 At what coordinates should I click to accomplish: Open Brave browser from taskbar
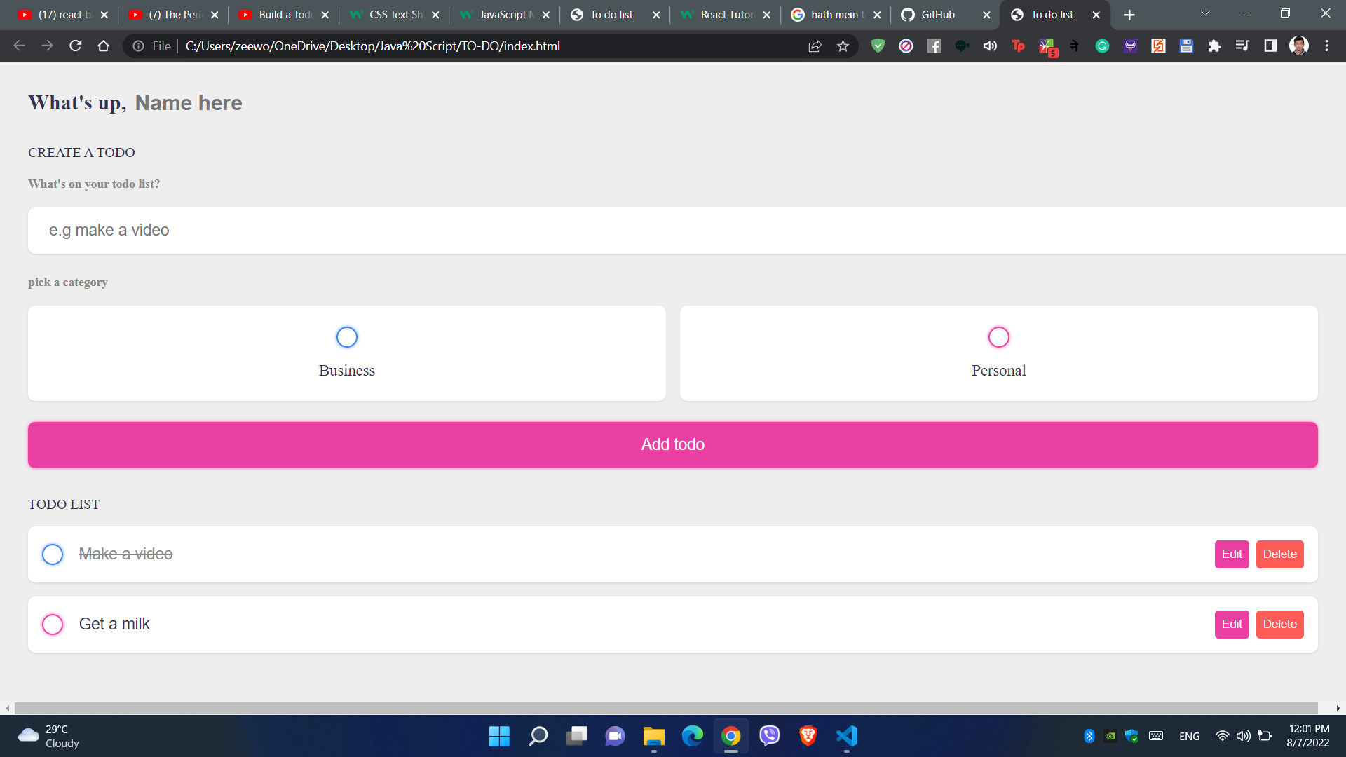808,736
